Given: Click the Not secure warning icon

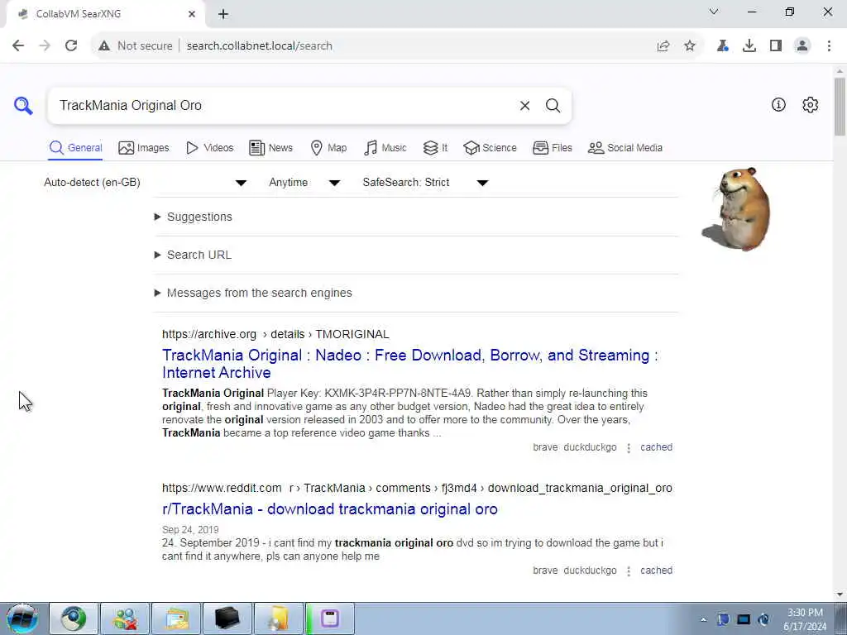Looking at the screenshot, I should pyautogui.click(x=104, y=46).
